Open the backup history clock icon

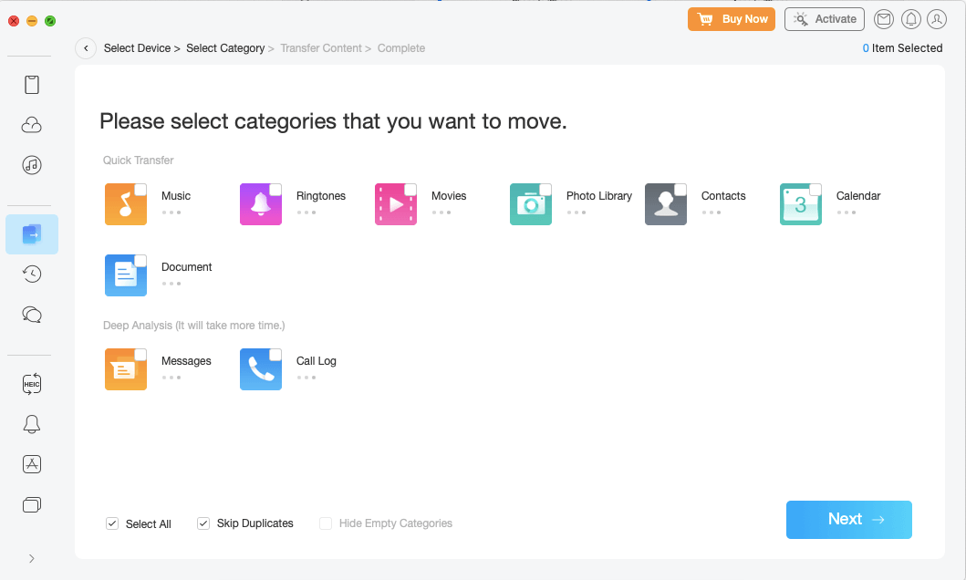pos(32,274)
